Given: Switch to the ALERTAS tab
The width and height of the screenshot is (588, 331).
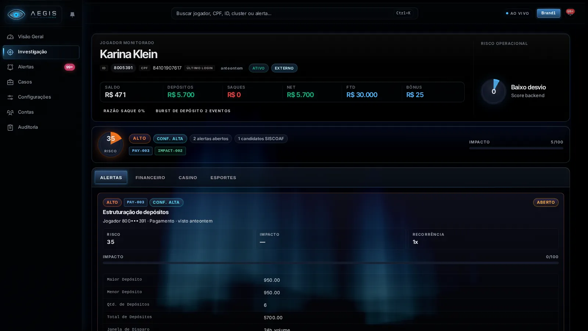Looking at the screenshot, I should 111,177.
